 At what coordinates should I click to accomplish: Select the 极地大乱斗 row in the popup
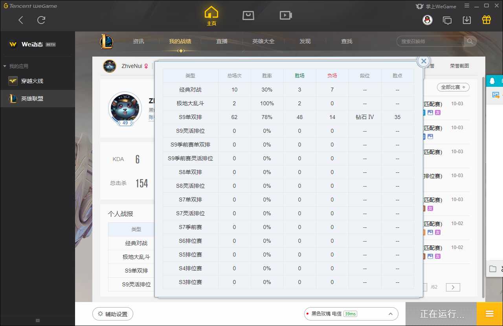288,103
